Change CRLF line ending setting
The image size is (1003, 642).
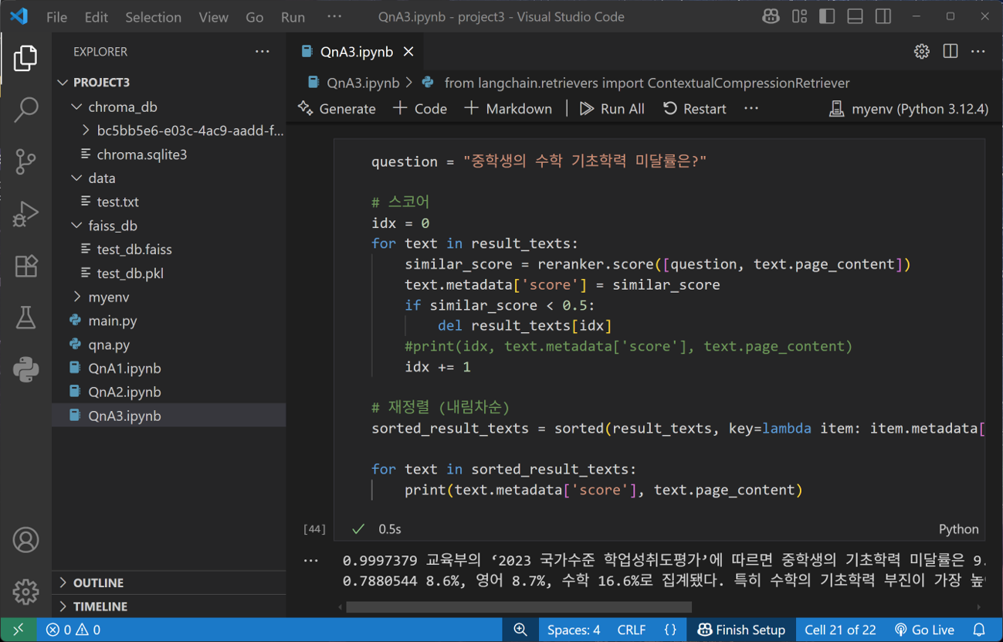coord(632,630)
